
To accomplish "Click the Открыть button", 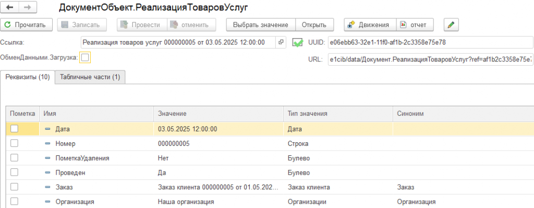I will coord(314,25).
